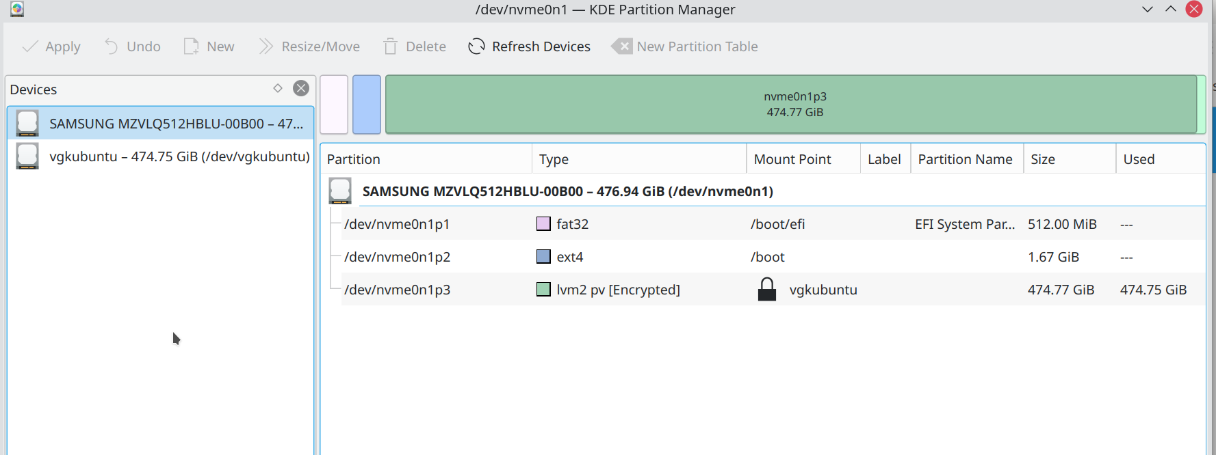Sort by Label column header
Image resolution: width=1216 pixels, height=455 pixels.
(885, 159)
